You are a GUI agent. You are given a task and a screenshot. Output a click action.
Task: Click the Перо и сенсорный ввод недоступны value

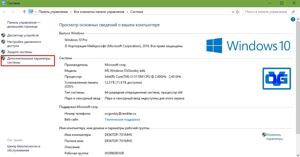(x=144, y=98)
